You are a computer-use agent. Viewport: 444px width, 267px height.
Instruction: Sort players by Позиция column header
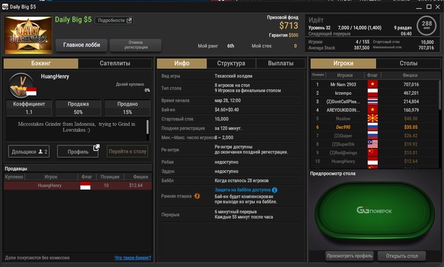318,75
